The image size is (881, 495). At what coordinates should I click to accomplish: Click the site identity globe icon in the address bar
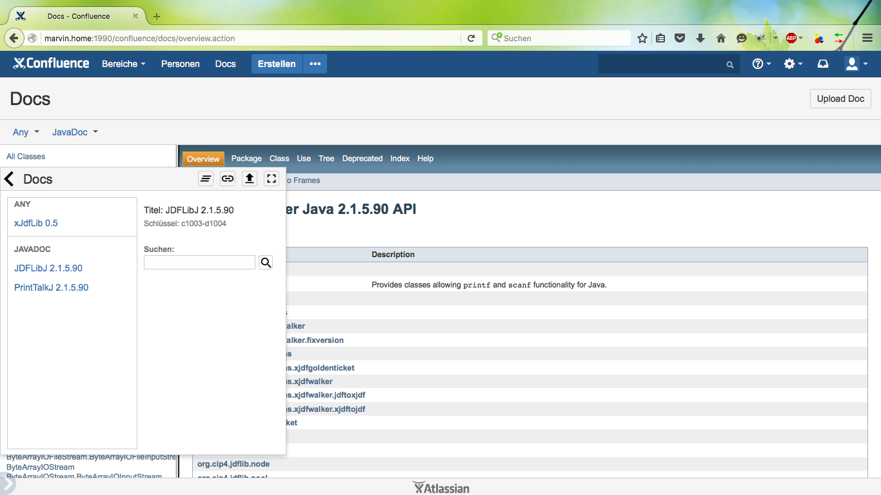(32, 38)
